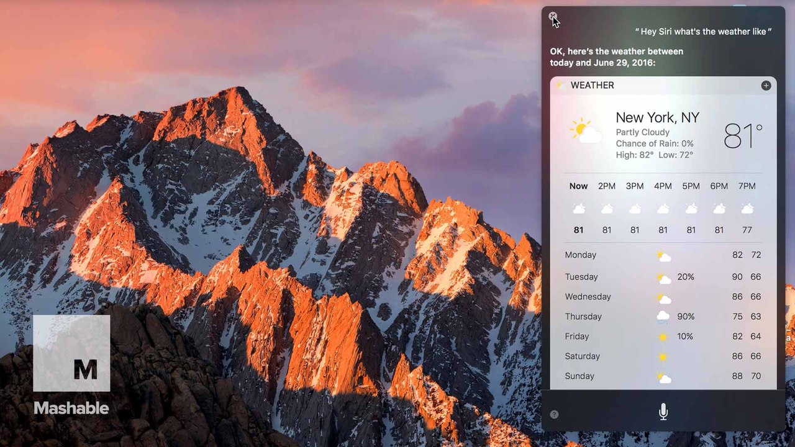Click Friday's 10% rain chance
This screenshot has width=795, height=447.
pos(685,336)
